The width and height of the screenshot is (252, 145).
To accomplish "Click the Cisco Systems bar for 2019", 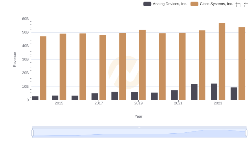I will coord(142,65).
